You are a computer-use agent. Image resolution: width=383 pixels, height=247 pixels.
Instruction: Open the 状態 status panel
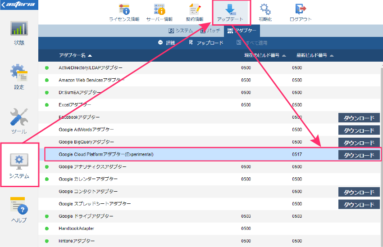click(x=19, y=33)
